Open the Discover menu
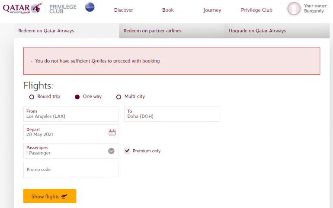The height and width of the screenshot is (208, 333). click(x=123, y=10)
